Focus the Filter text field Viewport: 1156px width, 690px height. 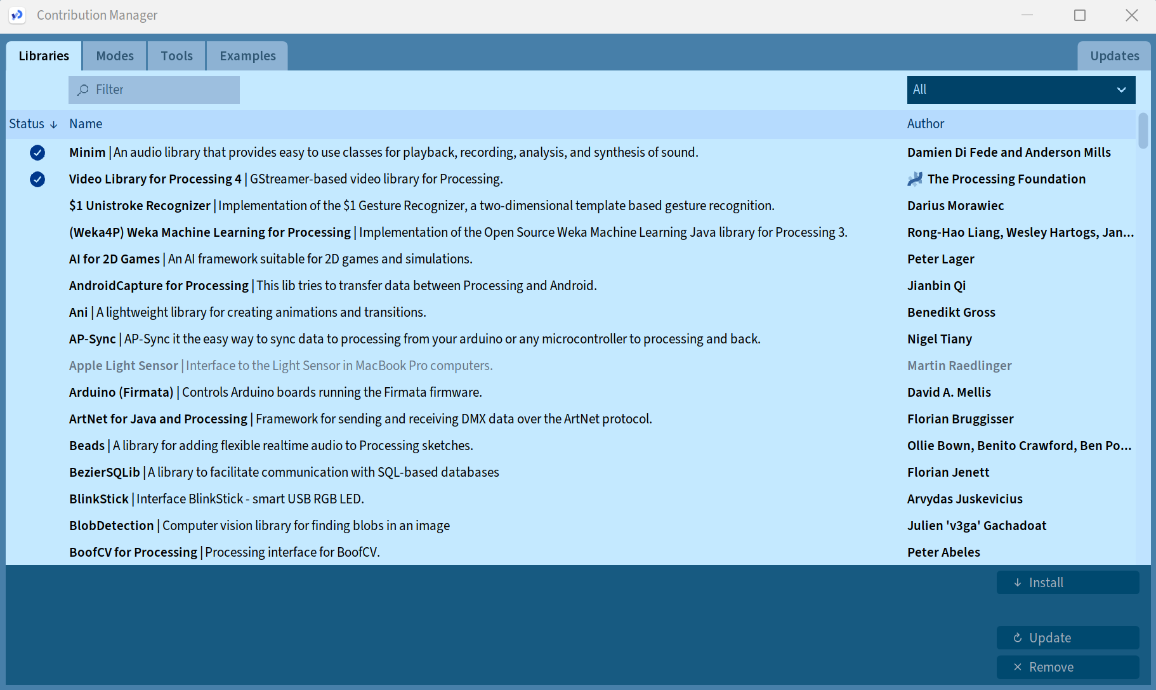tap(165, 90)
